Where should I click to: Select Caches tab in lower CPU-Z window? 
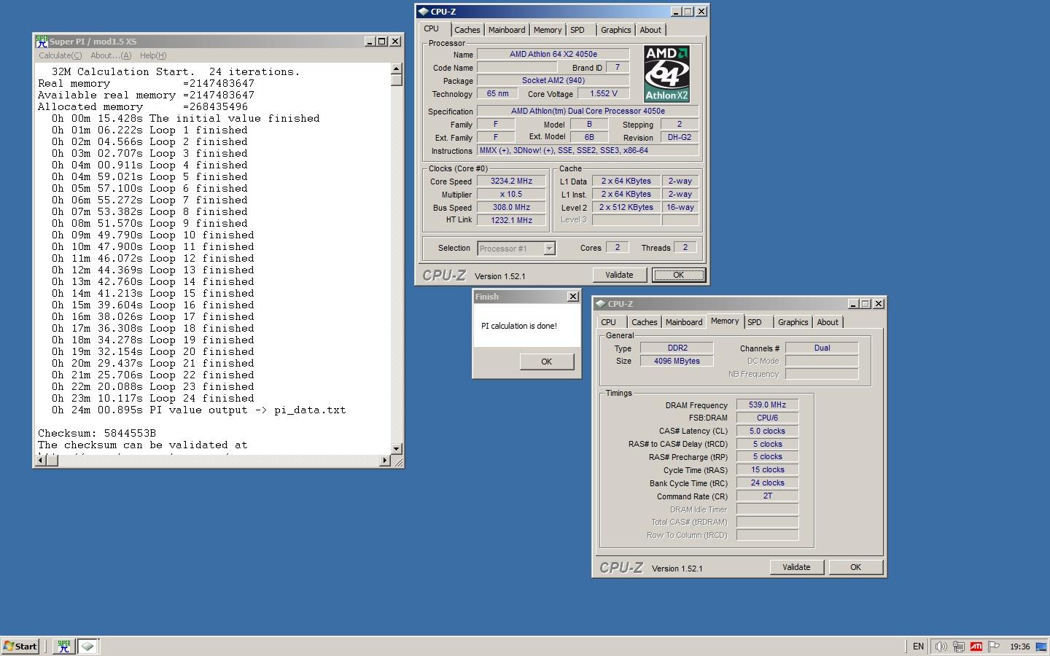point(645,322)
